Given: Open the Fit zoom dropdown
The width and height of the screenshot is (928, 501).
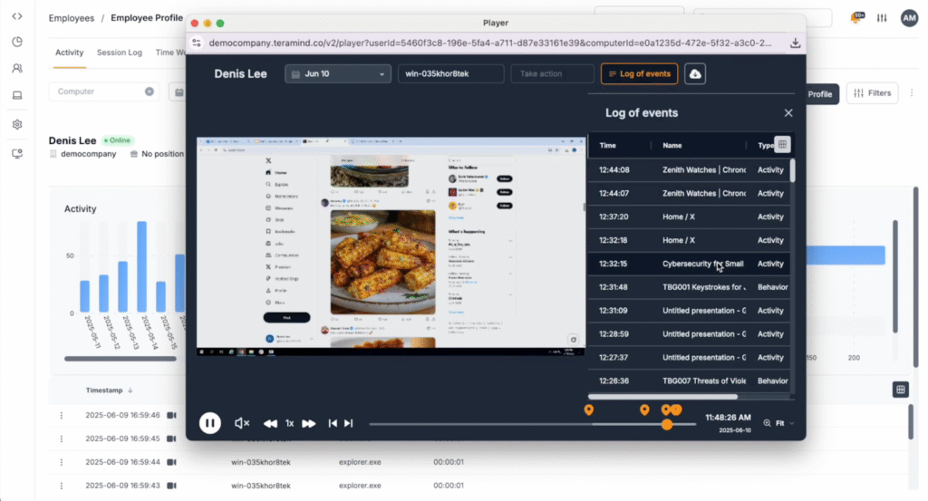Looking at the screenshot, I should click(779, 423).
